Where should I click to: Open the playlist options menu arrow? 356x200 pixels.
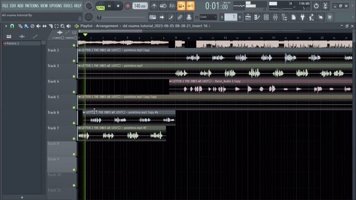(x=6, y=26)
